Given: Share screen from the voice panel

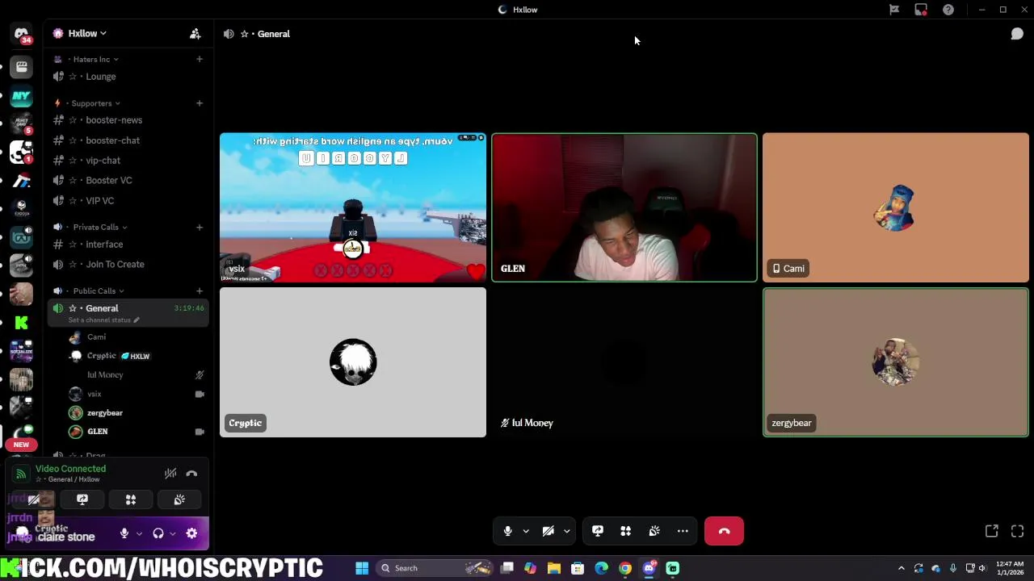Looking at the screenshot, I should pyautogui.click(x=82, y=500).
